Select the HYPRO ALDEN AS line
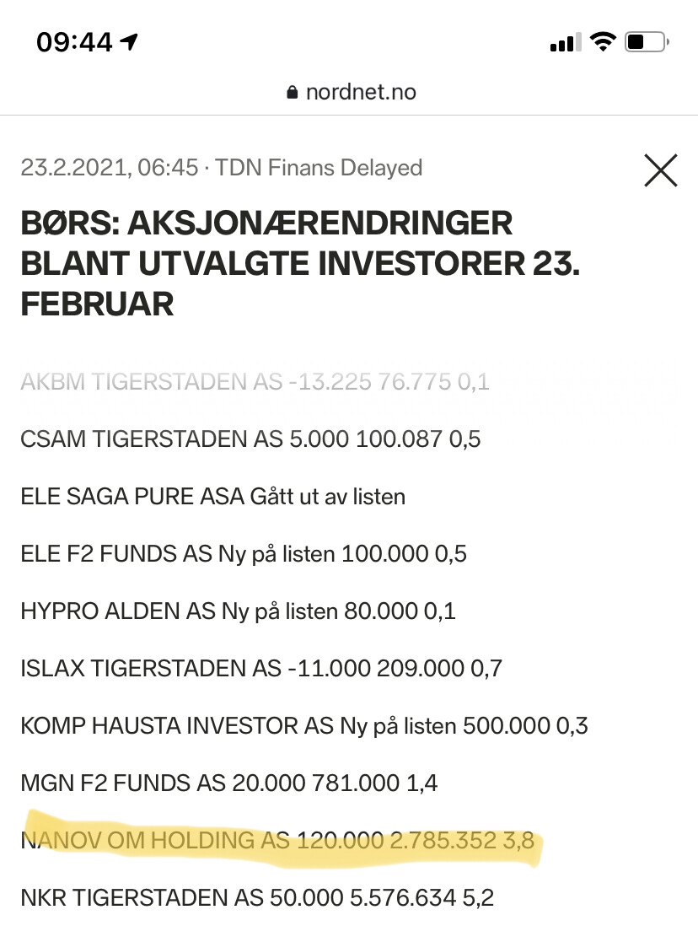Image resolution: width=698 pixels, height=942 pixels. click(x=238, y=611)
